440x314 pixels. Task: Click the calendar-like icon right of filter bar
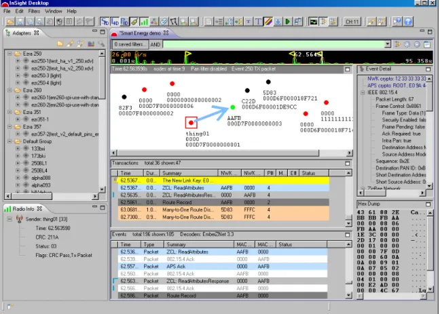pos(427,44)
